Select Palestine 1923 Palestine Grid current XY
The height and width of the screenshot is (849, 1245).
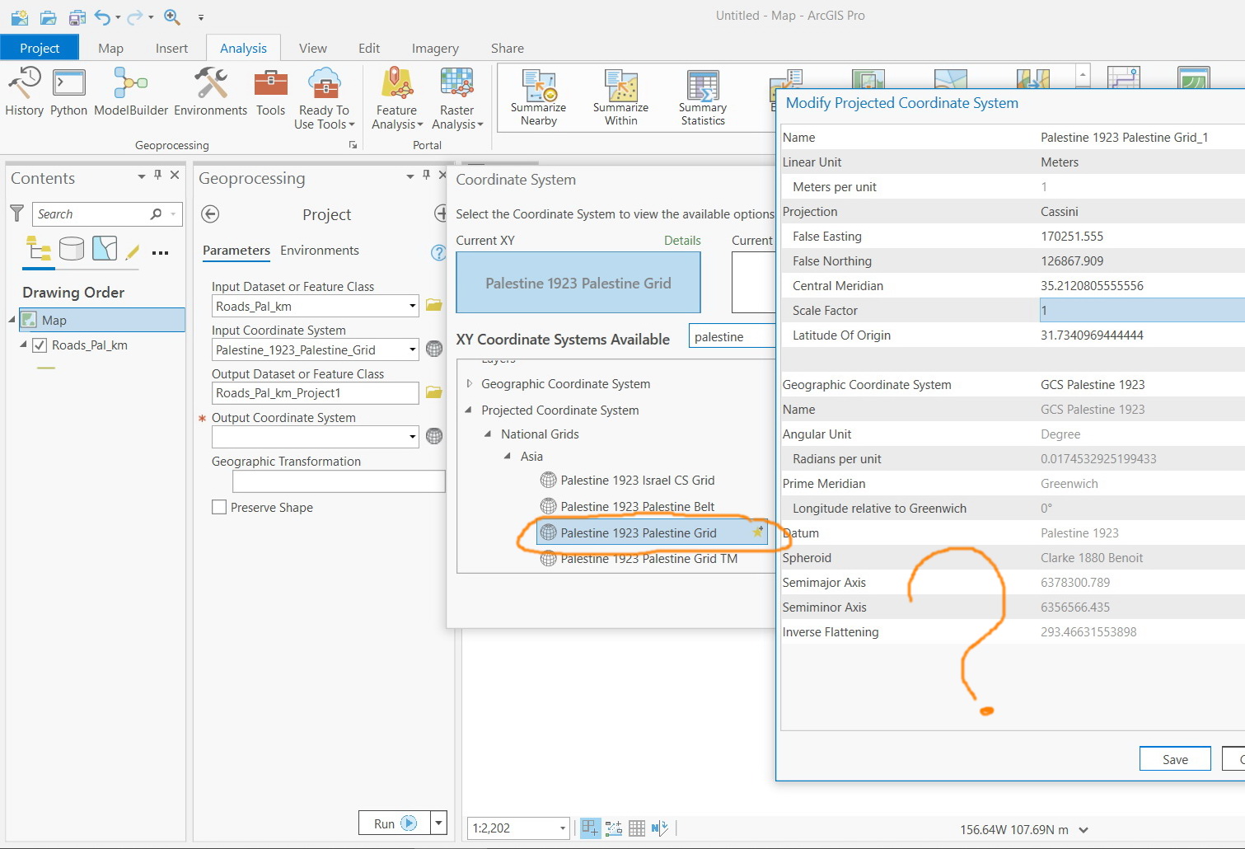578,283
